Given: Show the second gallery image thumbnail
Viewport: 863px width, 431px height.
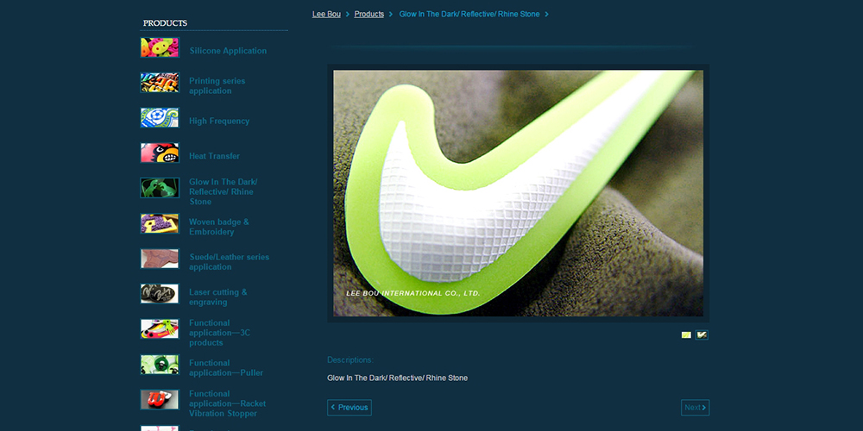Looking at the screenshot, I should click(x=702, y=334).
